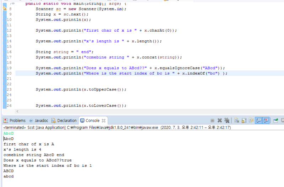Click the editor horizontal scrollbar left arrow
Image resolution: width=284 pixels, height=187 pixels.
point(17,111)
